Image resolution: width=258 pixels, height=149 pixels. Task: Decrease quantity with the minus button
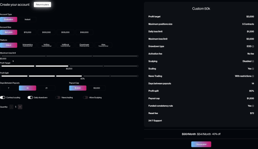[x=12, y=107]
